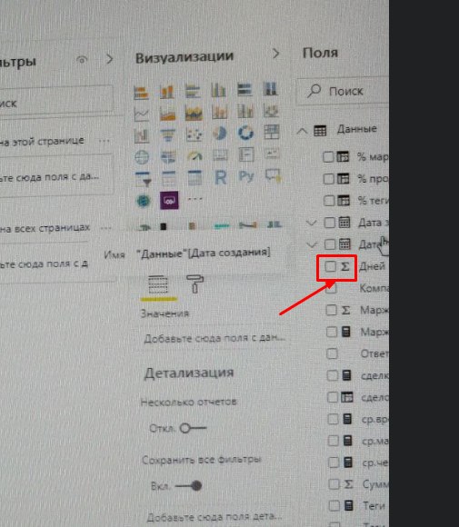Screen dimensions: 459x527
Task: Check the % про field checkbox
Action: point(328,179)
